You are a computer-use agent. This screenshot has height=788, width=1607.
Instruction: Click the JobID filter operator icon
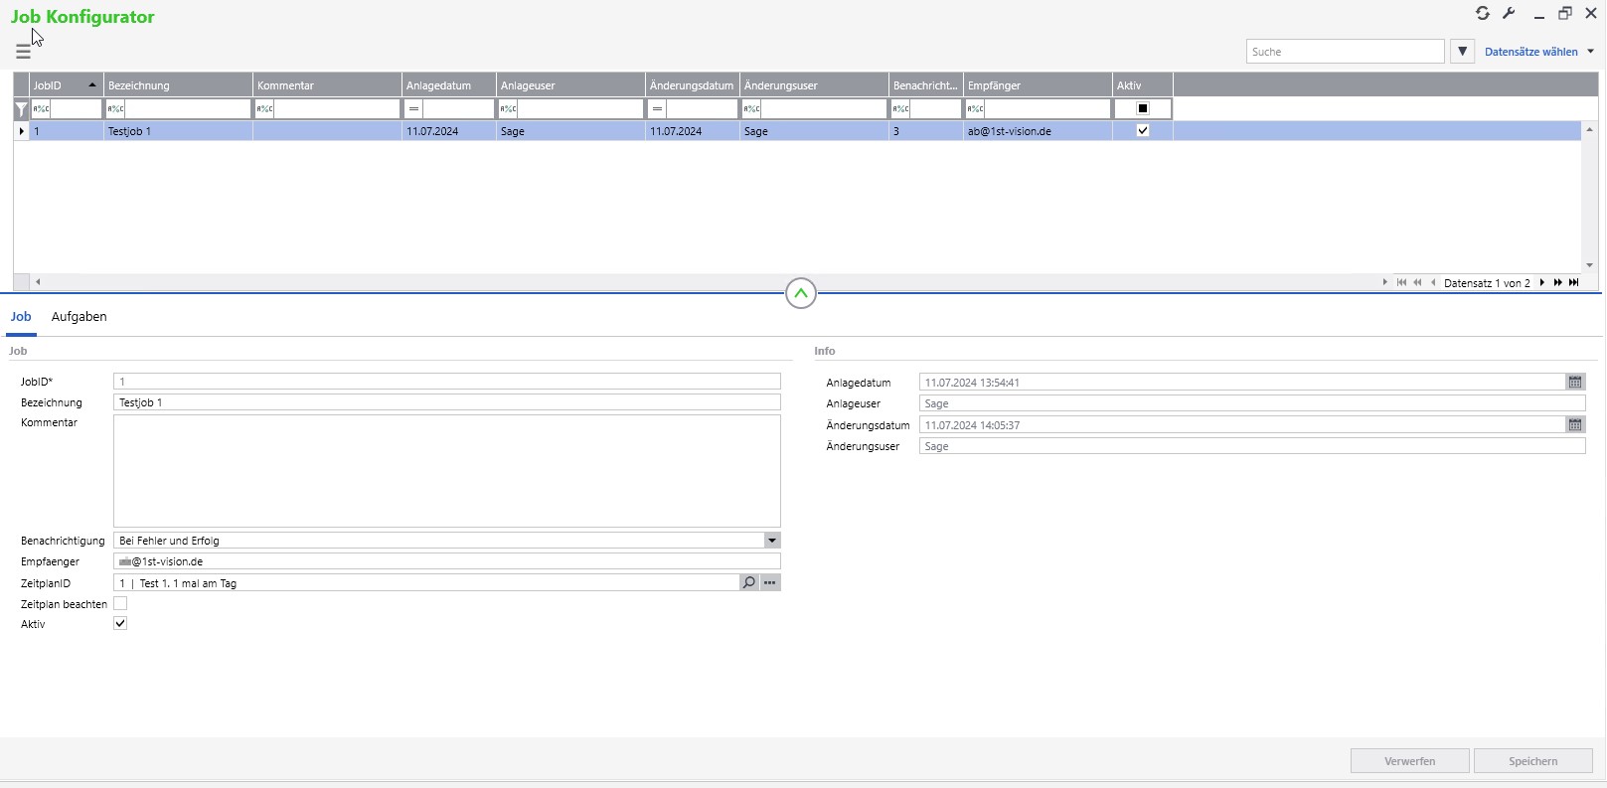pyautogui.click(x=41, y=109)
